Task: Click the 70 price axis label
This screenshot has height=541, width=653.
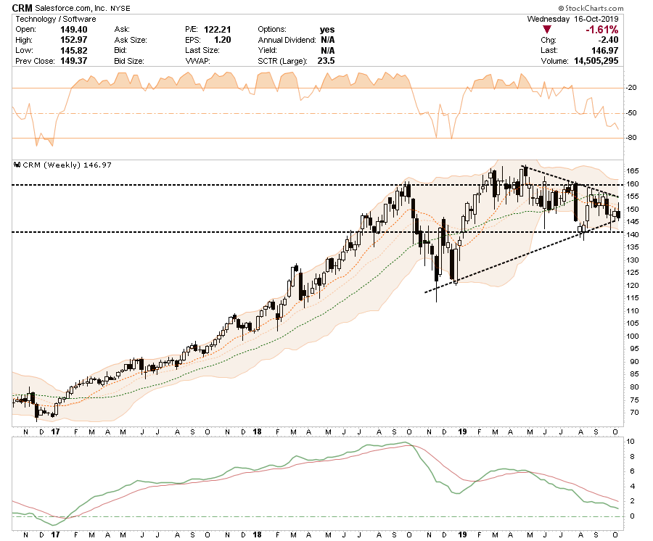Action: click(634, 413)
